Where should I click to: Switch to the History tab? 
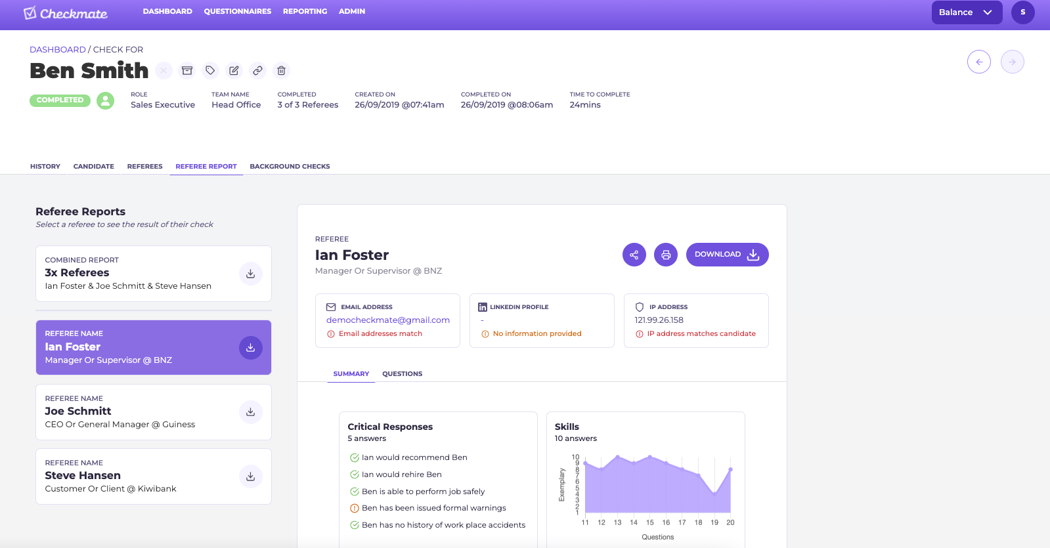point(45,167)
